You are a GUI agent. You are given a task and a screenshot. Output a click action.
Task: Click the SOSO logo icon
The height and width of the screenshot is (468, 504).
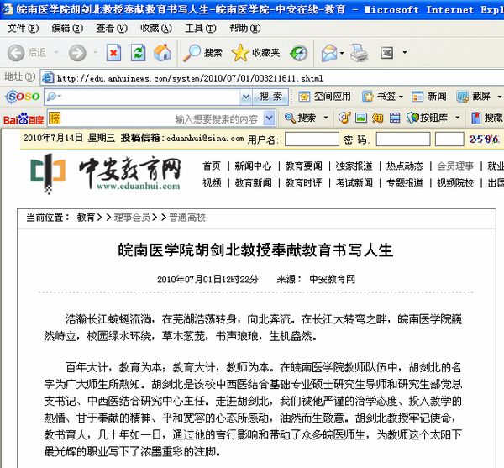tap(23, 96)
